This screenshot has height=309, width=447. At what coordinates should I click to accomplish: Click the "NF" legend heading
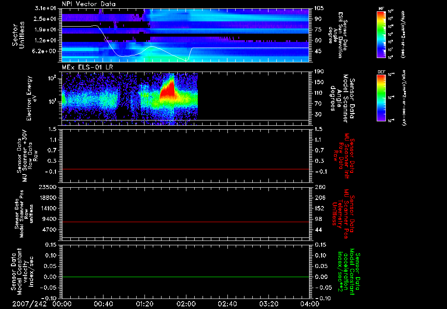381,9
